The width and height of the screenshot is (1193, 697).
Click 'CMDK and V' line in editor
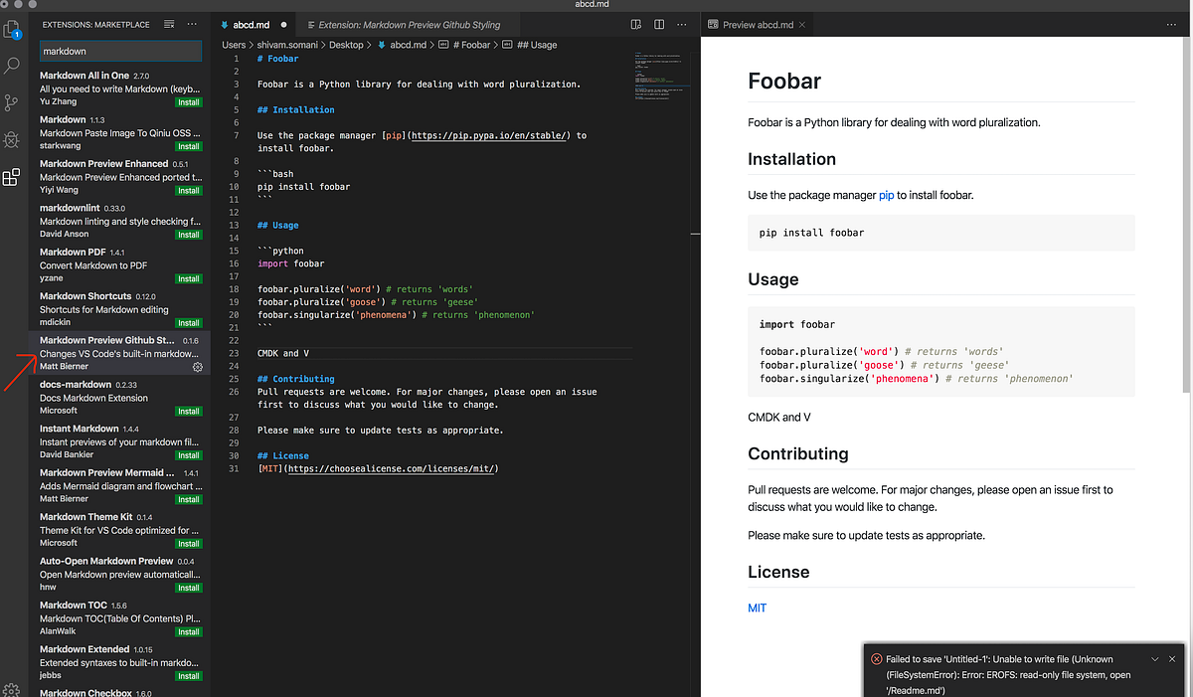pos(283,353)
